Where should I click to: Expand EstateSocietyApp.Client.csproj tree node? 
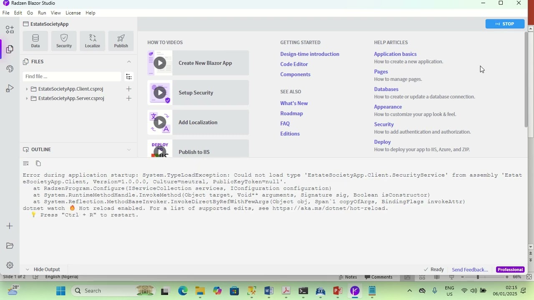27,89
